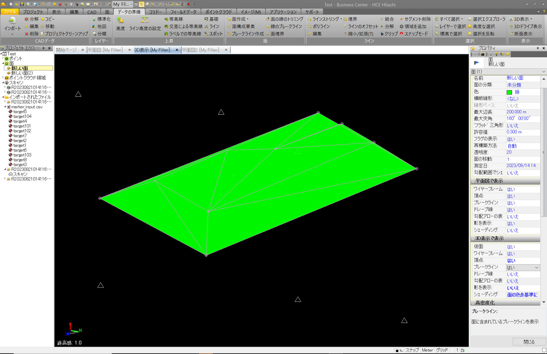Open the Selection Explorer (選択エクスプローラ)
The height and width of the screenshot is (354, 547).
(x=486, y=19)
